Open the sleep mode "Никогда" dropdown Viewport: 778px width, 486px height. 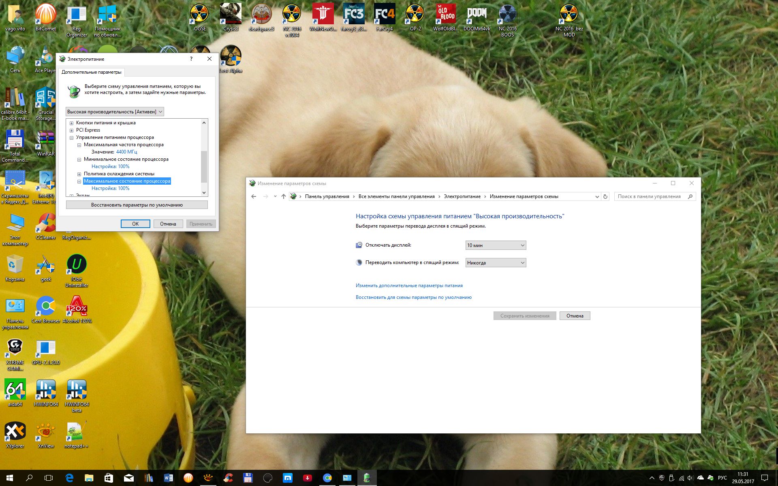point(496,263)
